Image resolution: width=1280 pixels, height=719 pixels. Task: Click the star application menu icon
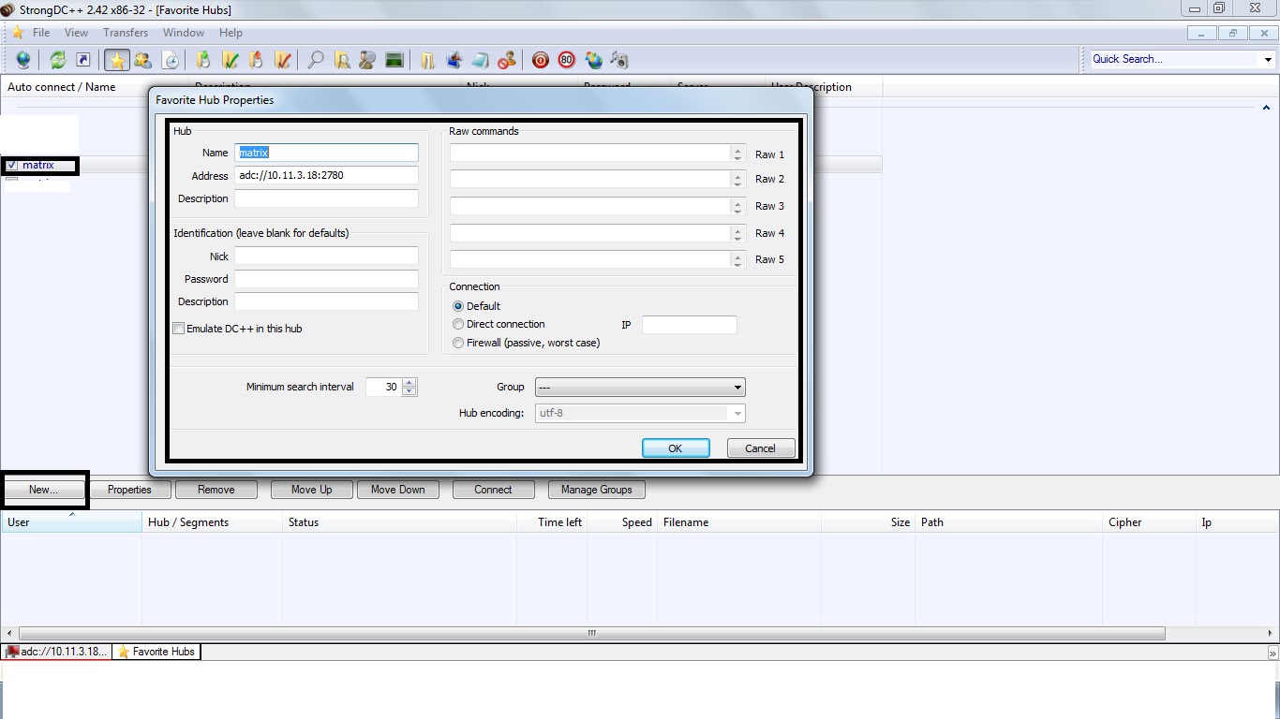[x=17, y=33]
